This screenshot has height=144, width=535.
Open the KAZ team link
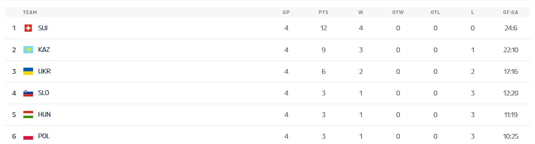point(44,50)
